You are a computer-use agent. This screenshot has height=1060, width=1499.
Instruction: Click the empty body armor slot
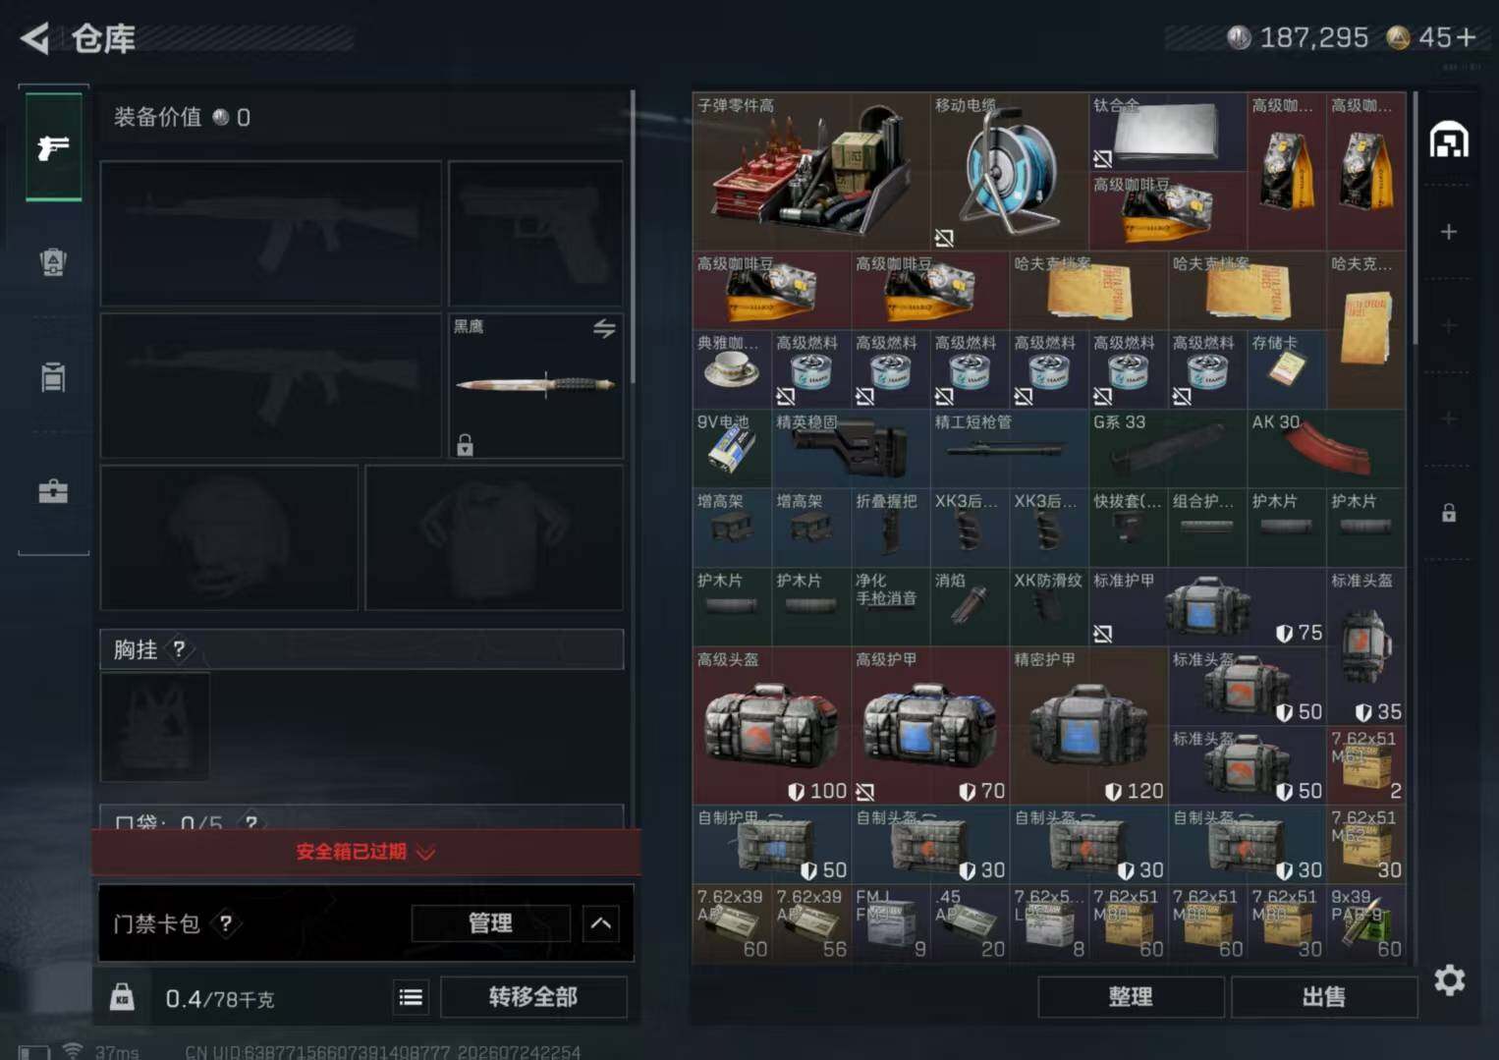494,537
